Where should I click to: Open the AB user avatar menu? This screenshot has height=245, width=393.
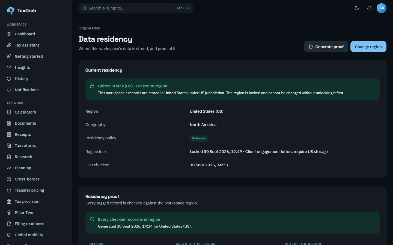click(382, 8)
